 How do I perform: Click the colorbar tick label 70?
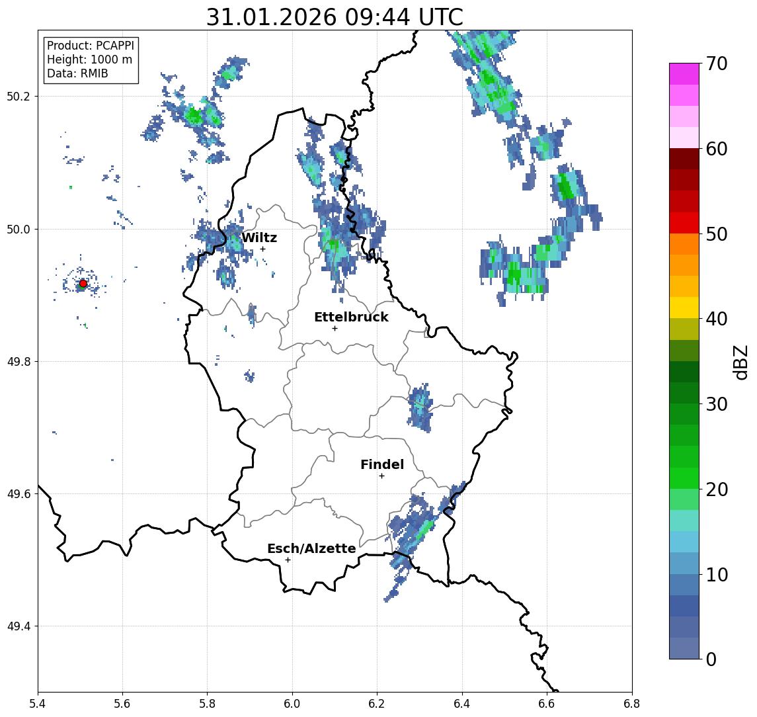[x=717, y=63]
